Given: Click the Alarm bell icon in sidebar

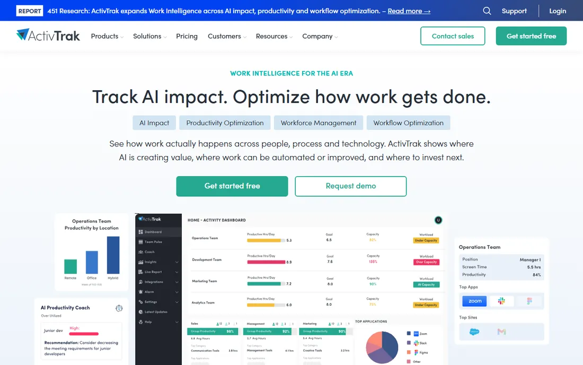Looking at the screenshot, I should click(x=140, y=292).
